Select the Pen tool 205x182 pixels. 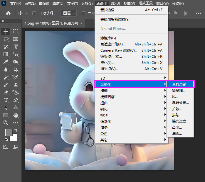[x=16, y=100]
